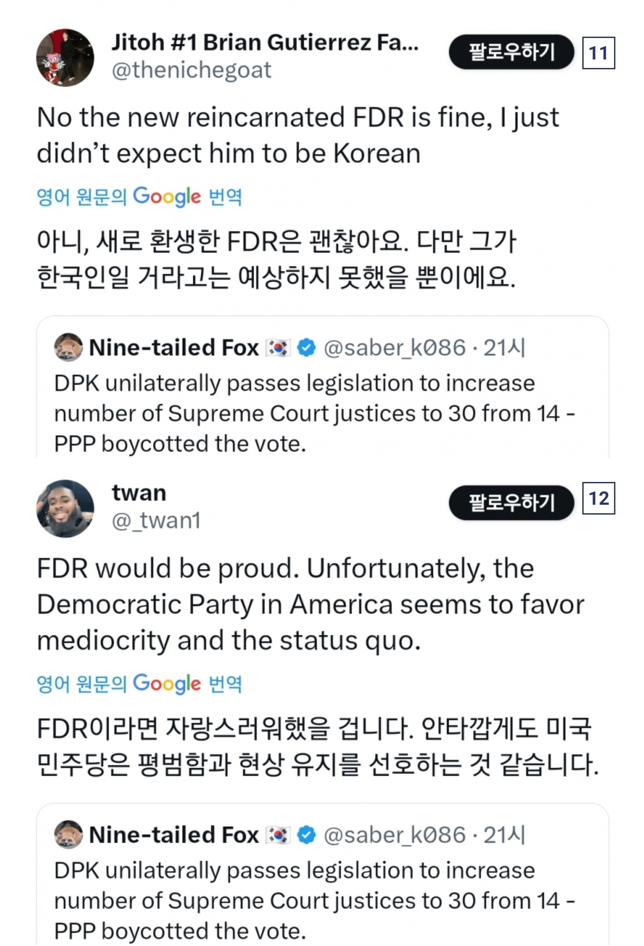This screenshot has width=644, height=946.
Task: Open quoted DPK tweet text under twan's post
Action: point(313,900)
